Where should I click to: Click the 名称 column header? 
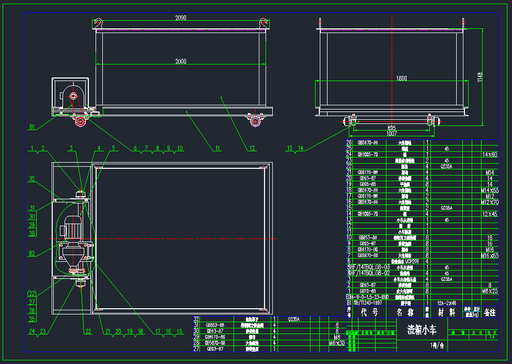coord(405,312)
